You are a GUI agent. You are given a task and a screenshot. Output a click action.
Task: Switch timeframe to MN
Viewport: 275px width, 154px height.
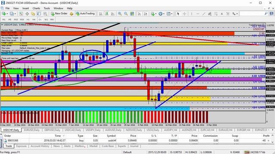coord(52,20)
